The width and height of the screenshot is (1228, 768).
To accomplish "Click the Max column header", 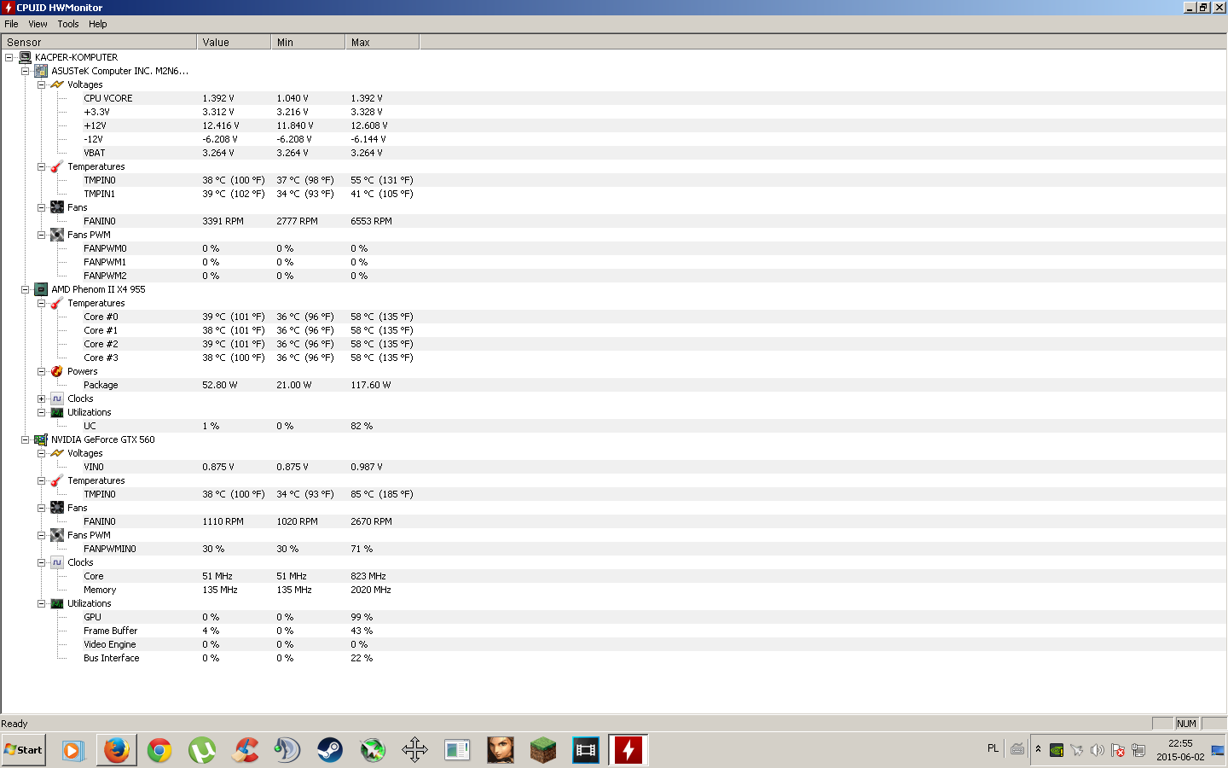I will (382, 42).
